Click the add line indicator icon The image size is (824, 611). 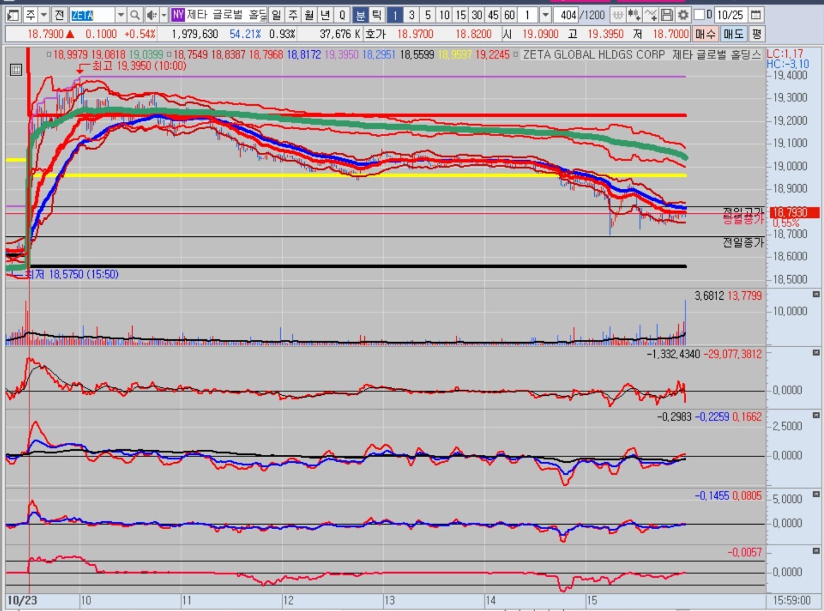point(650,15)
